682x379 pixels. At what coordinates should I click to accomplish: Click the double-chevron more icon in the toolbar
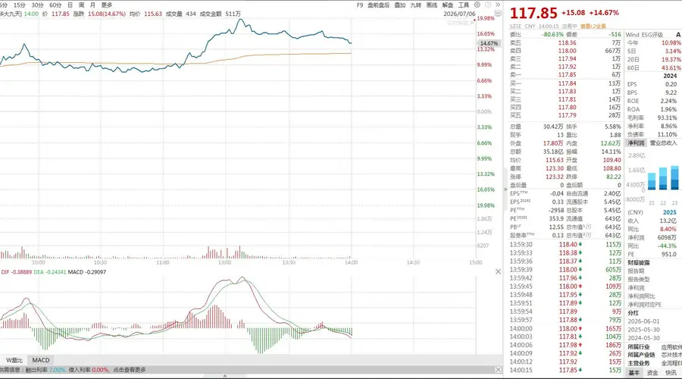tap(498, 5)
